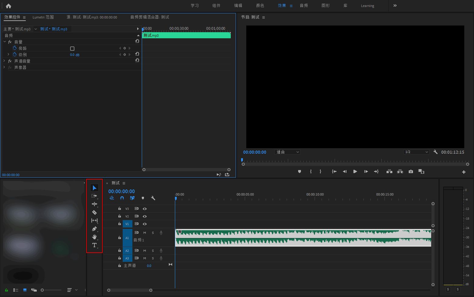Open the Lumetri 范围 tab
Image resolution: width=474 pixels, height=297 pixels.
(43, 17)
